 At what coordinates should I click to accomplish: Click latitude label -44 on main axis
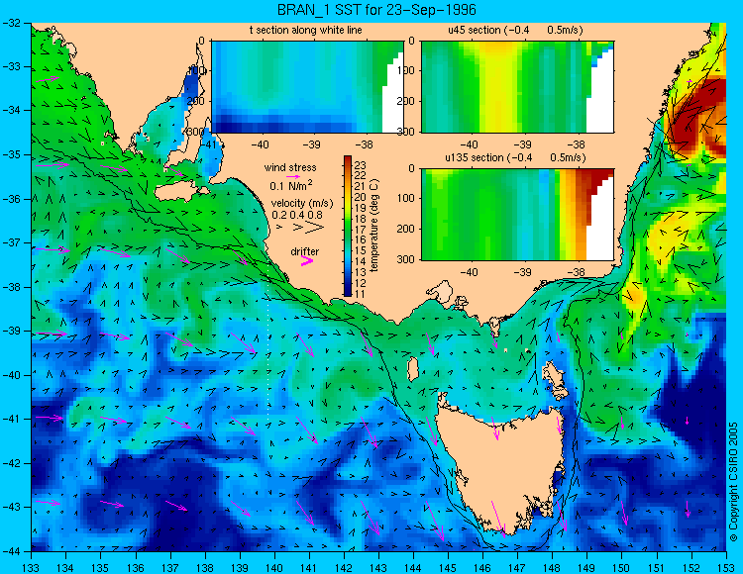pyautogui.click(x=14, y=551)
